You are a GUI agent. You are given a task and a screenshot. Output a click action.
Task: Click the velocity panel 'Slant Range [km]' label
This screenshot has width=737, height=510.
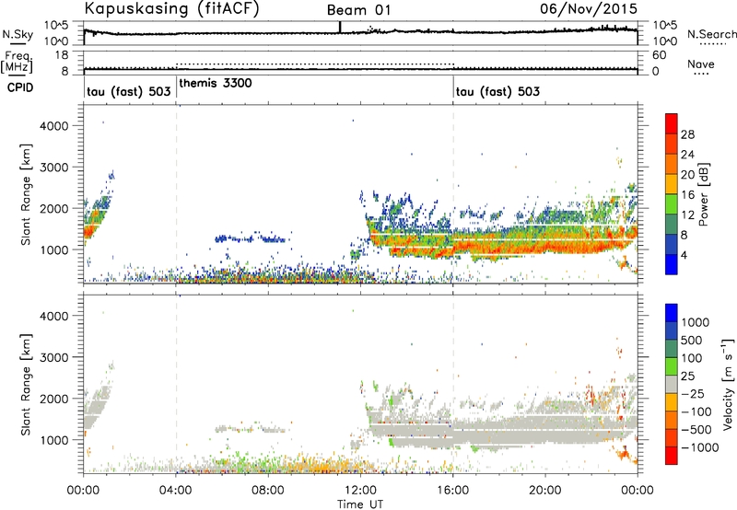tap(26, 384)
